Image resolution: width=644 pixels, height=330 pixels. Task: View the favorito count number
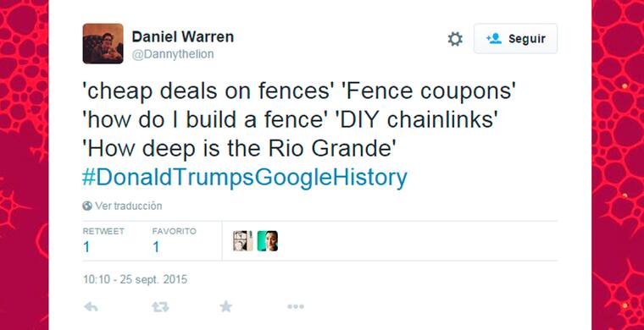tap(156, 247)
